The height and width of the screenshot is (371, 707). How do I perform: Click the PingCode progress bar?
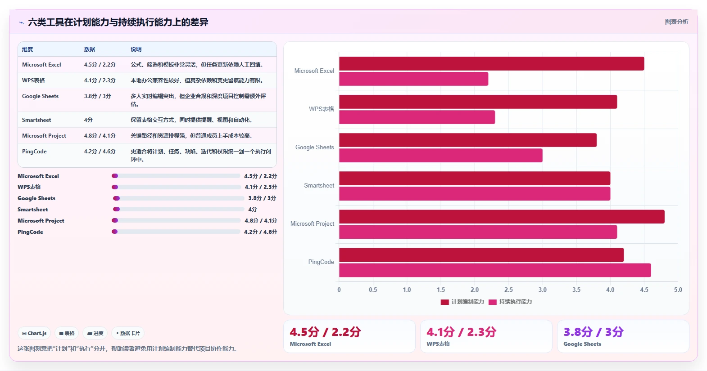pyautogui.click(x=176, y=232)
